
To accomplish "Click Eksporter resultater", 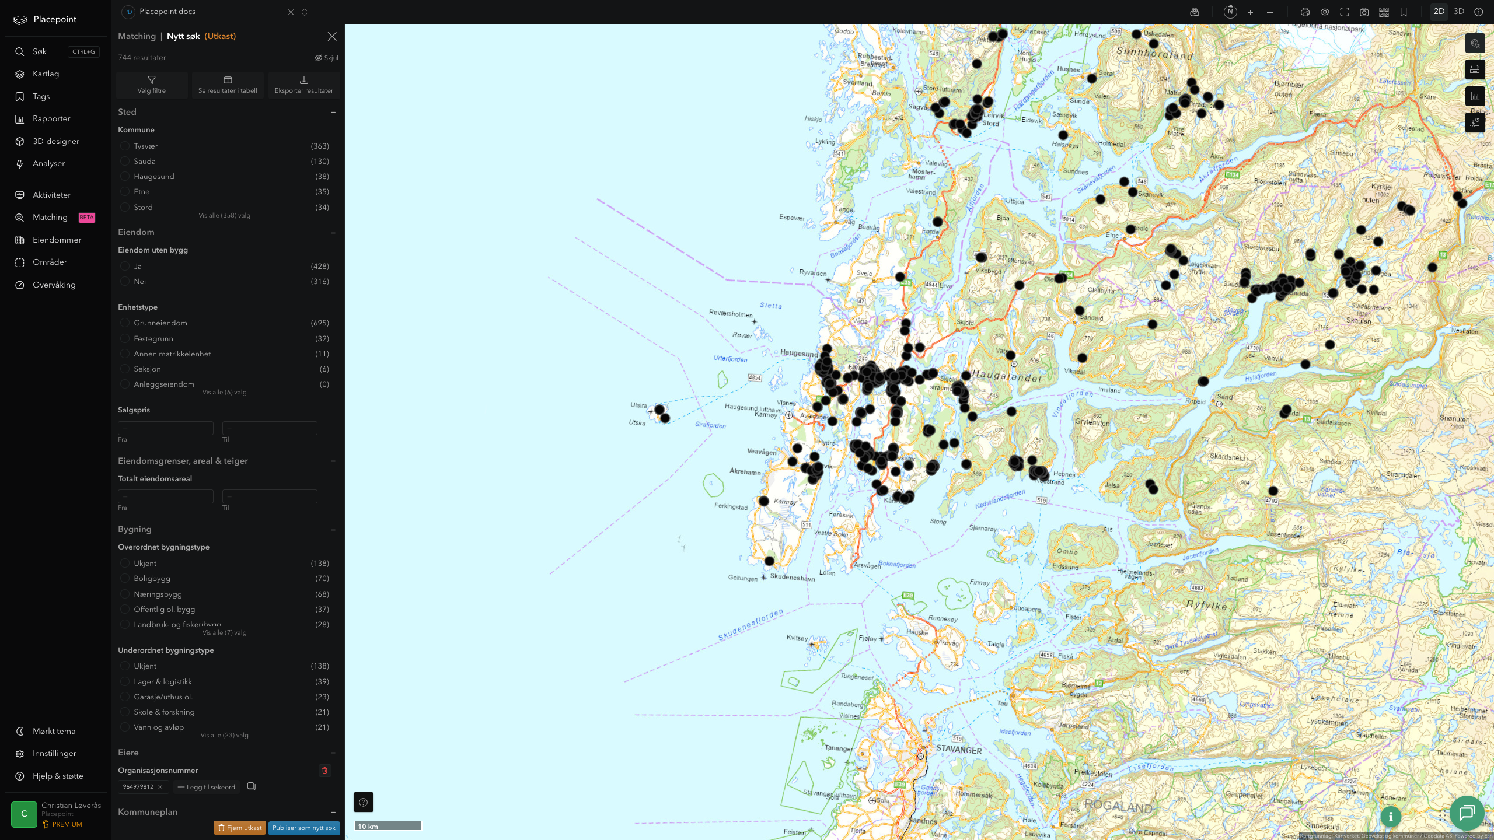I will [x=304, y=85].
